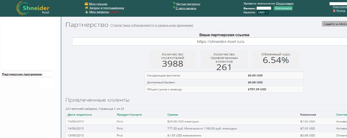Click the Пополнить balance button
Image resolution: width=347 pixels, height=138 pixels.
point(283,8)
